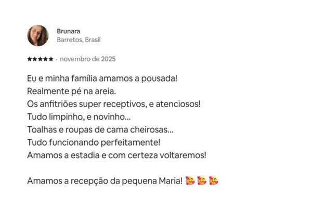
Task: Click the 'Toalhas e roupas de cama cheirosas...' line
Action: click(x=104, y=129)
